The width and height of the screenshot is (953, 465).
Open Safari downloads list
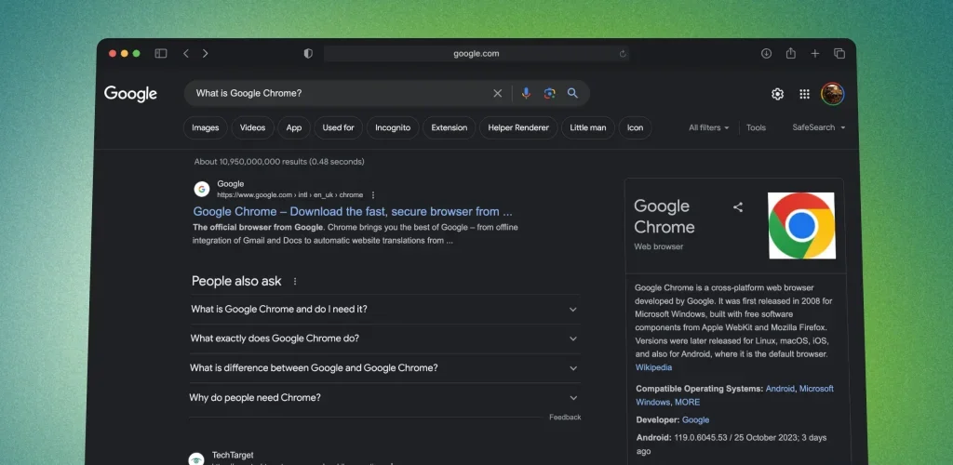(x=766, y=54)
